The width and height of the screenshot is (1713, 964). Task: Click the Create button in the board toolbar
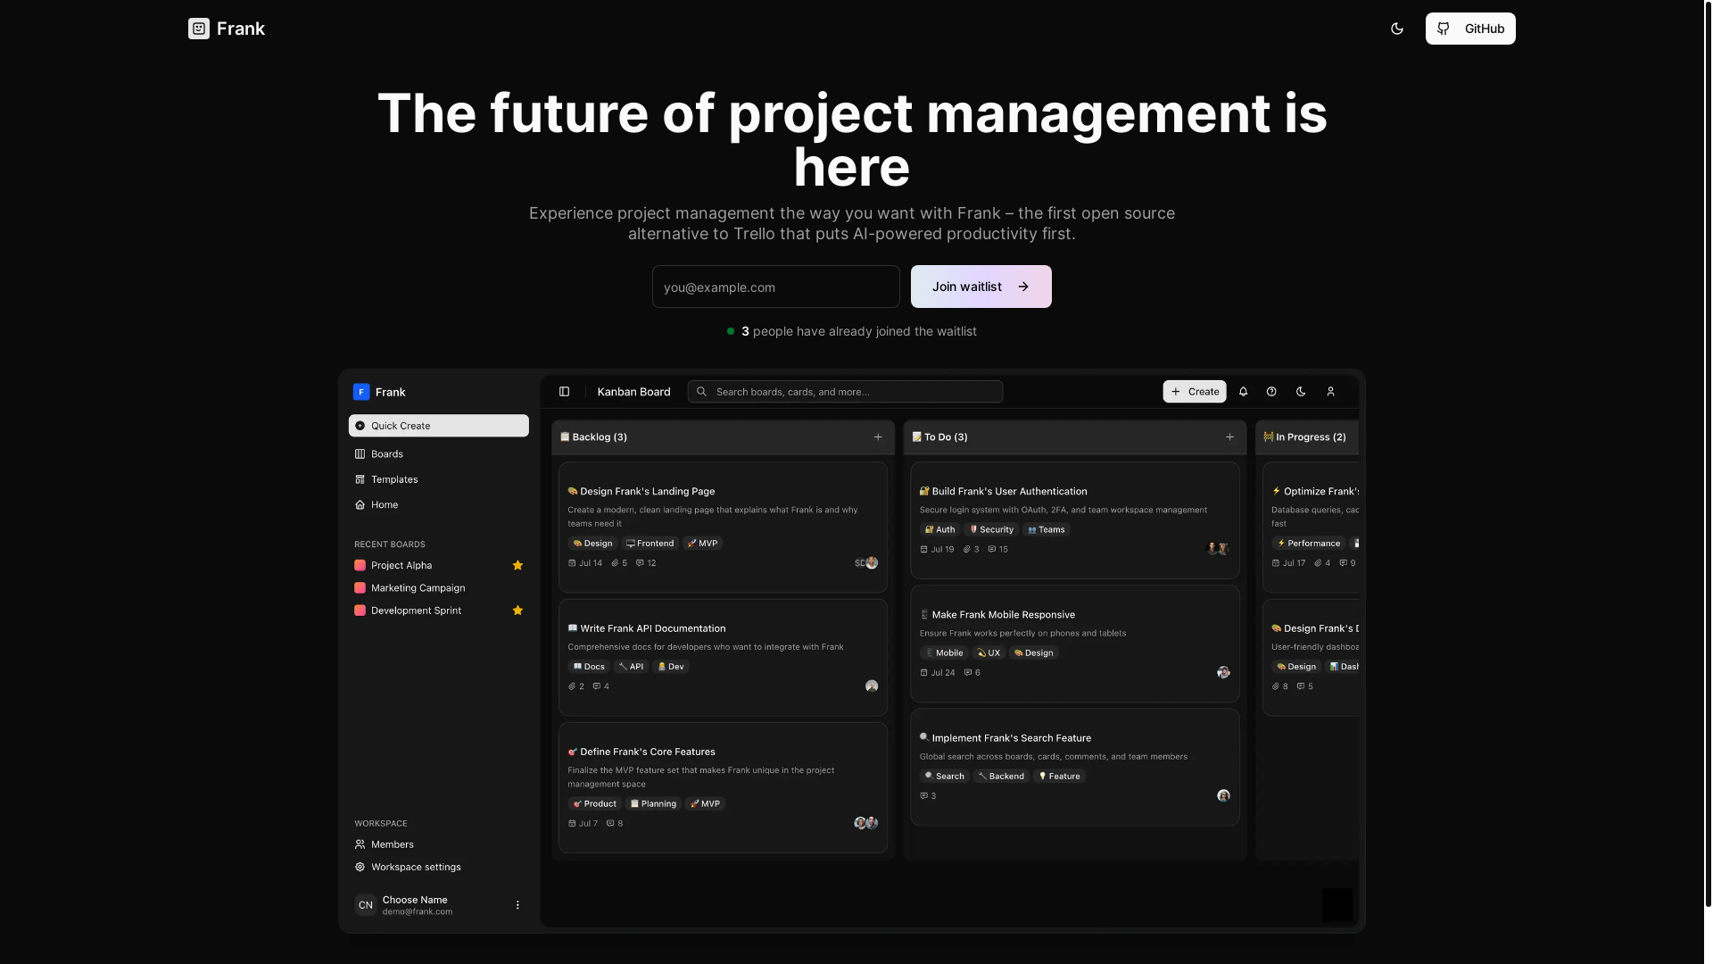coord(1195,392)
